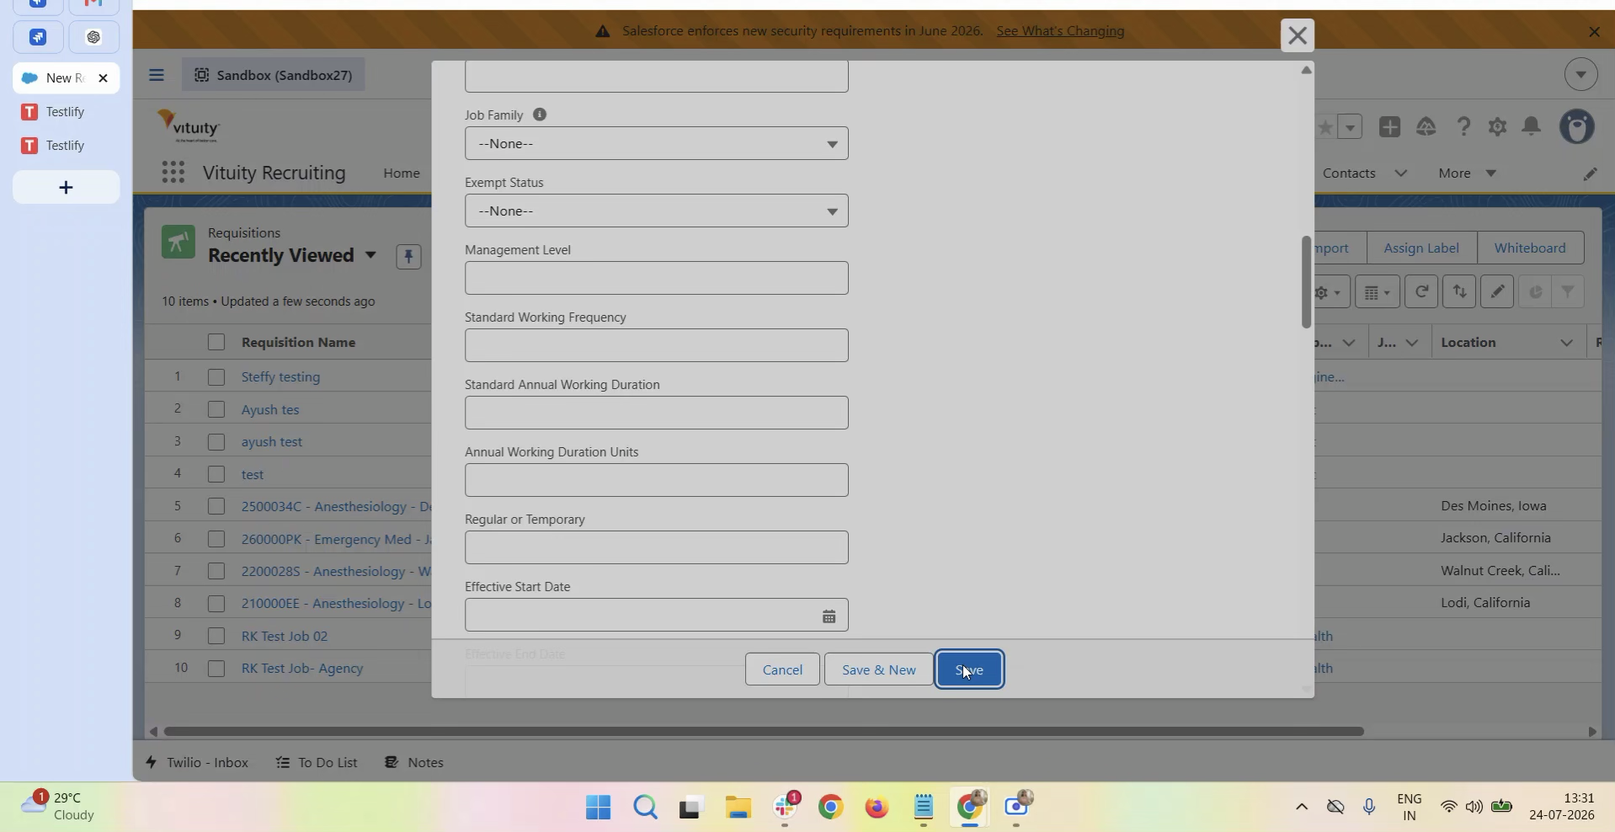This screenshot has width=1615, height=832.
Task: Check the box for row 4 test
Action: [x=216, y=474]
